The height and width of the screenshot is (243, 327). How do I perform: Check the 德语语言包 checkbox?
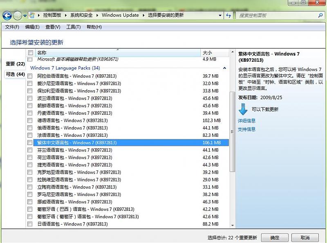point(30,120)
